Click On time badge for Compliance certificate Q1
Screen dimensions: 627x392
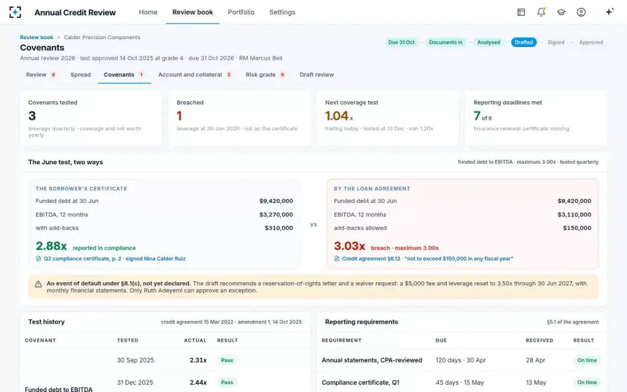click(587, 383)
